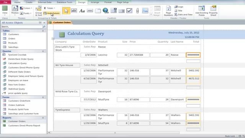Image resolution: width=245 pixels, height=138 pixels.
Task: Click the horizontal scrollbar left arrow
Action: point(49,133)
